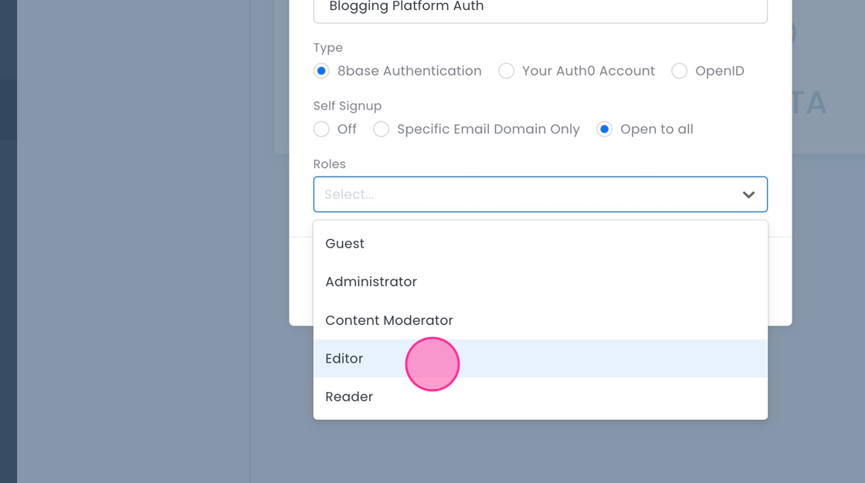This screenshot has width=865, height=483.
Task: Choose Your Auth0 Account authentication type
Action: (x=507, y=70)
